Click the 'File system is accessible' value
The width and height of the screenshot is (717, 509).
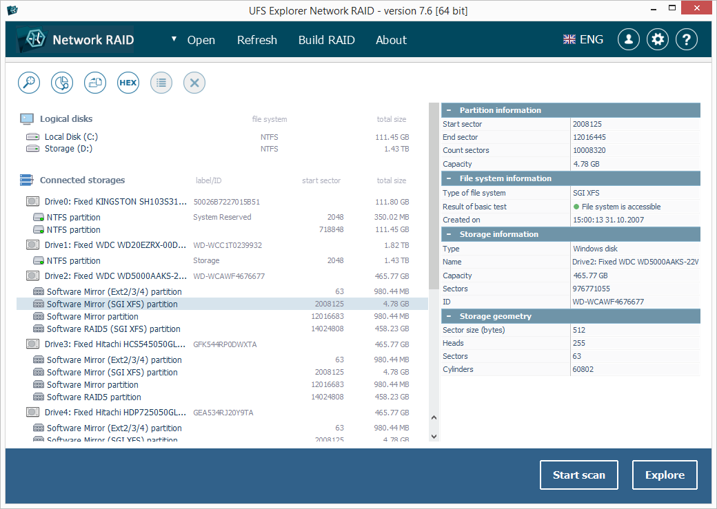pyautogui.click(x=621, y=207)
